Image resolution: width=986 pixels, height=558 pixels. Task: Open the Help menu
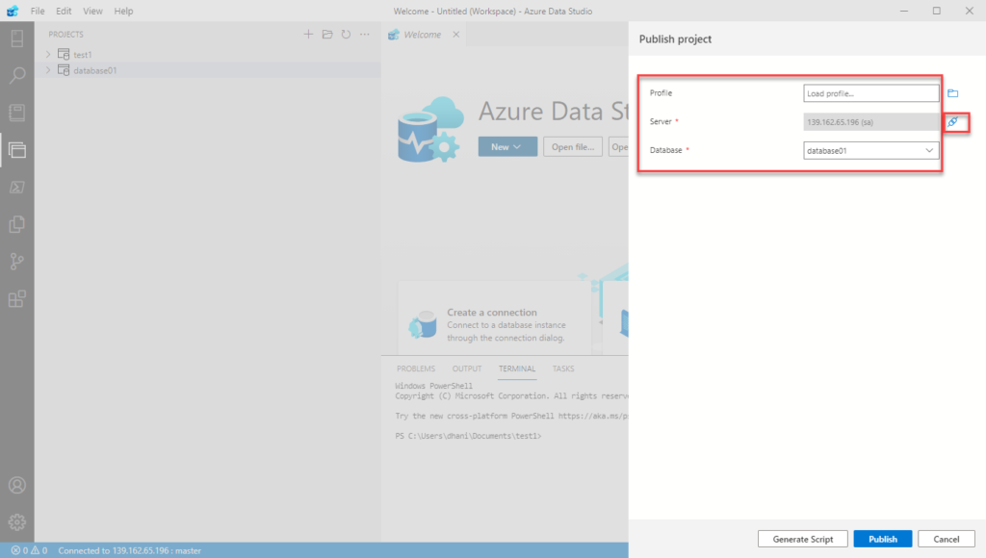[123, 11]
